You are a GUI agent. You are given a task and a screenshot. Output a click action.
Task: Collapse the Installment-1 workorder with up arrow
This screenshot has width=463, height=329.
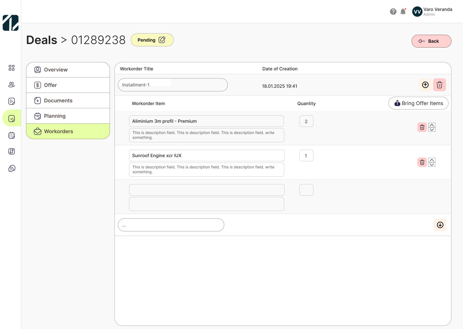coord(425,85)
